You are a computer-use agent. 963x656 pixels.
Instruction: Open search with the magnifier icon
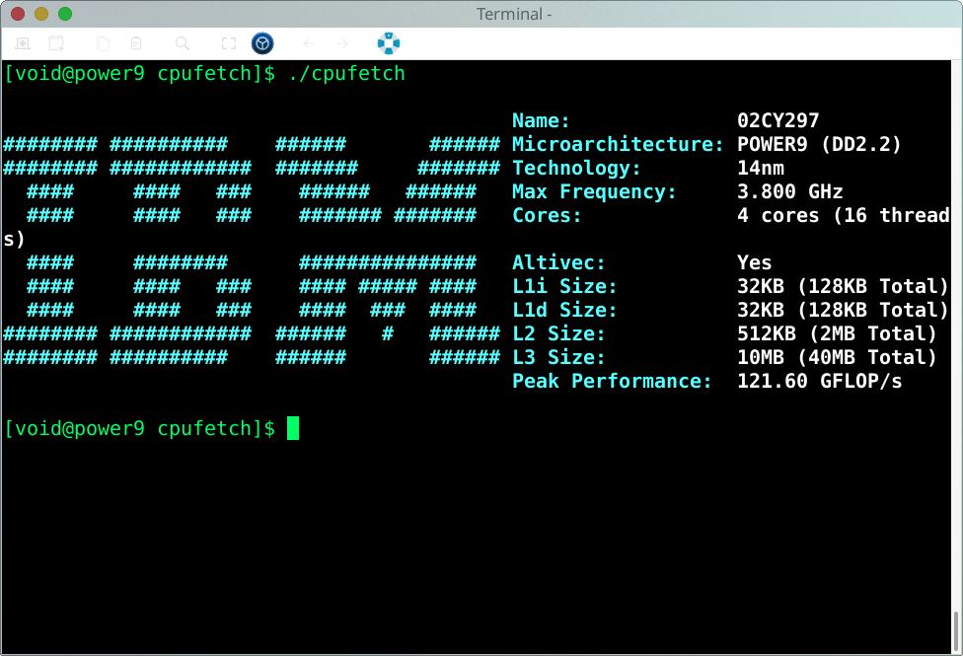[x=183, y=43]
